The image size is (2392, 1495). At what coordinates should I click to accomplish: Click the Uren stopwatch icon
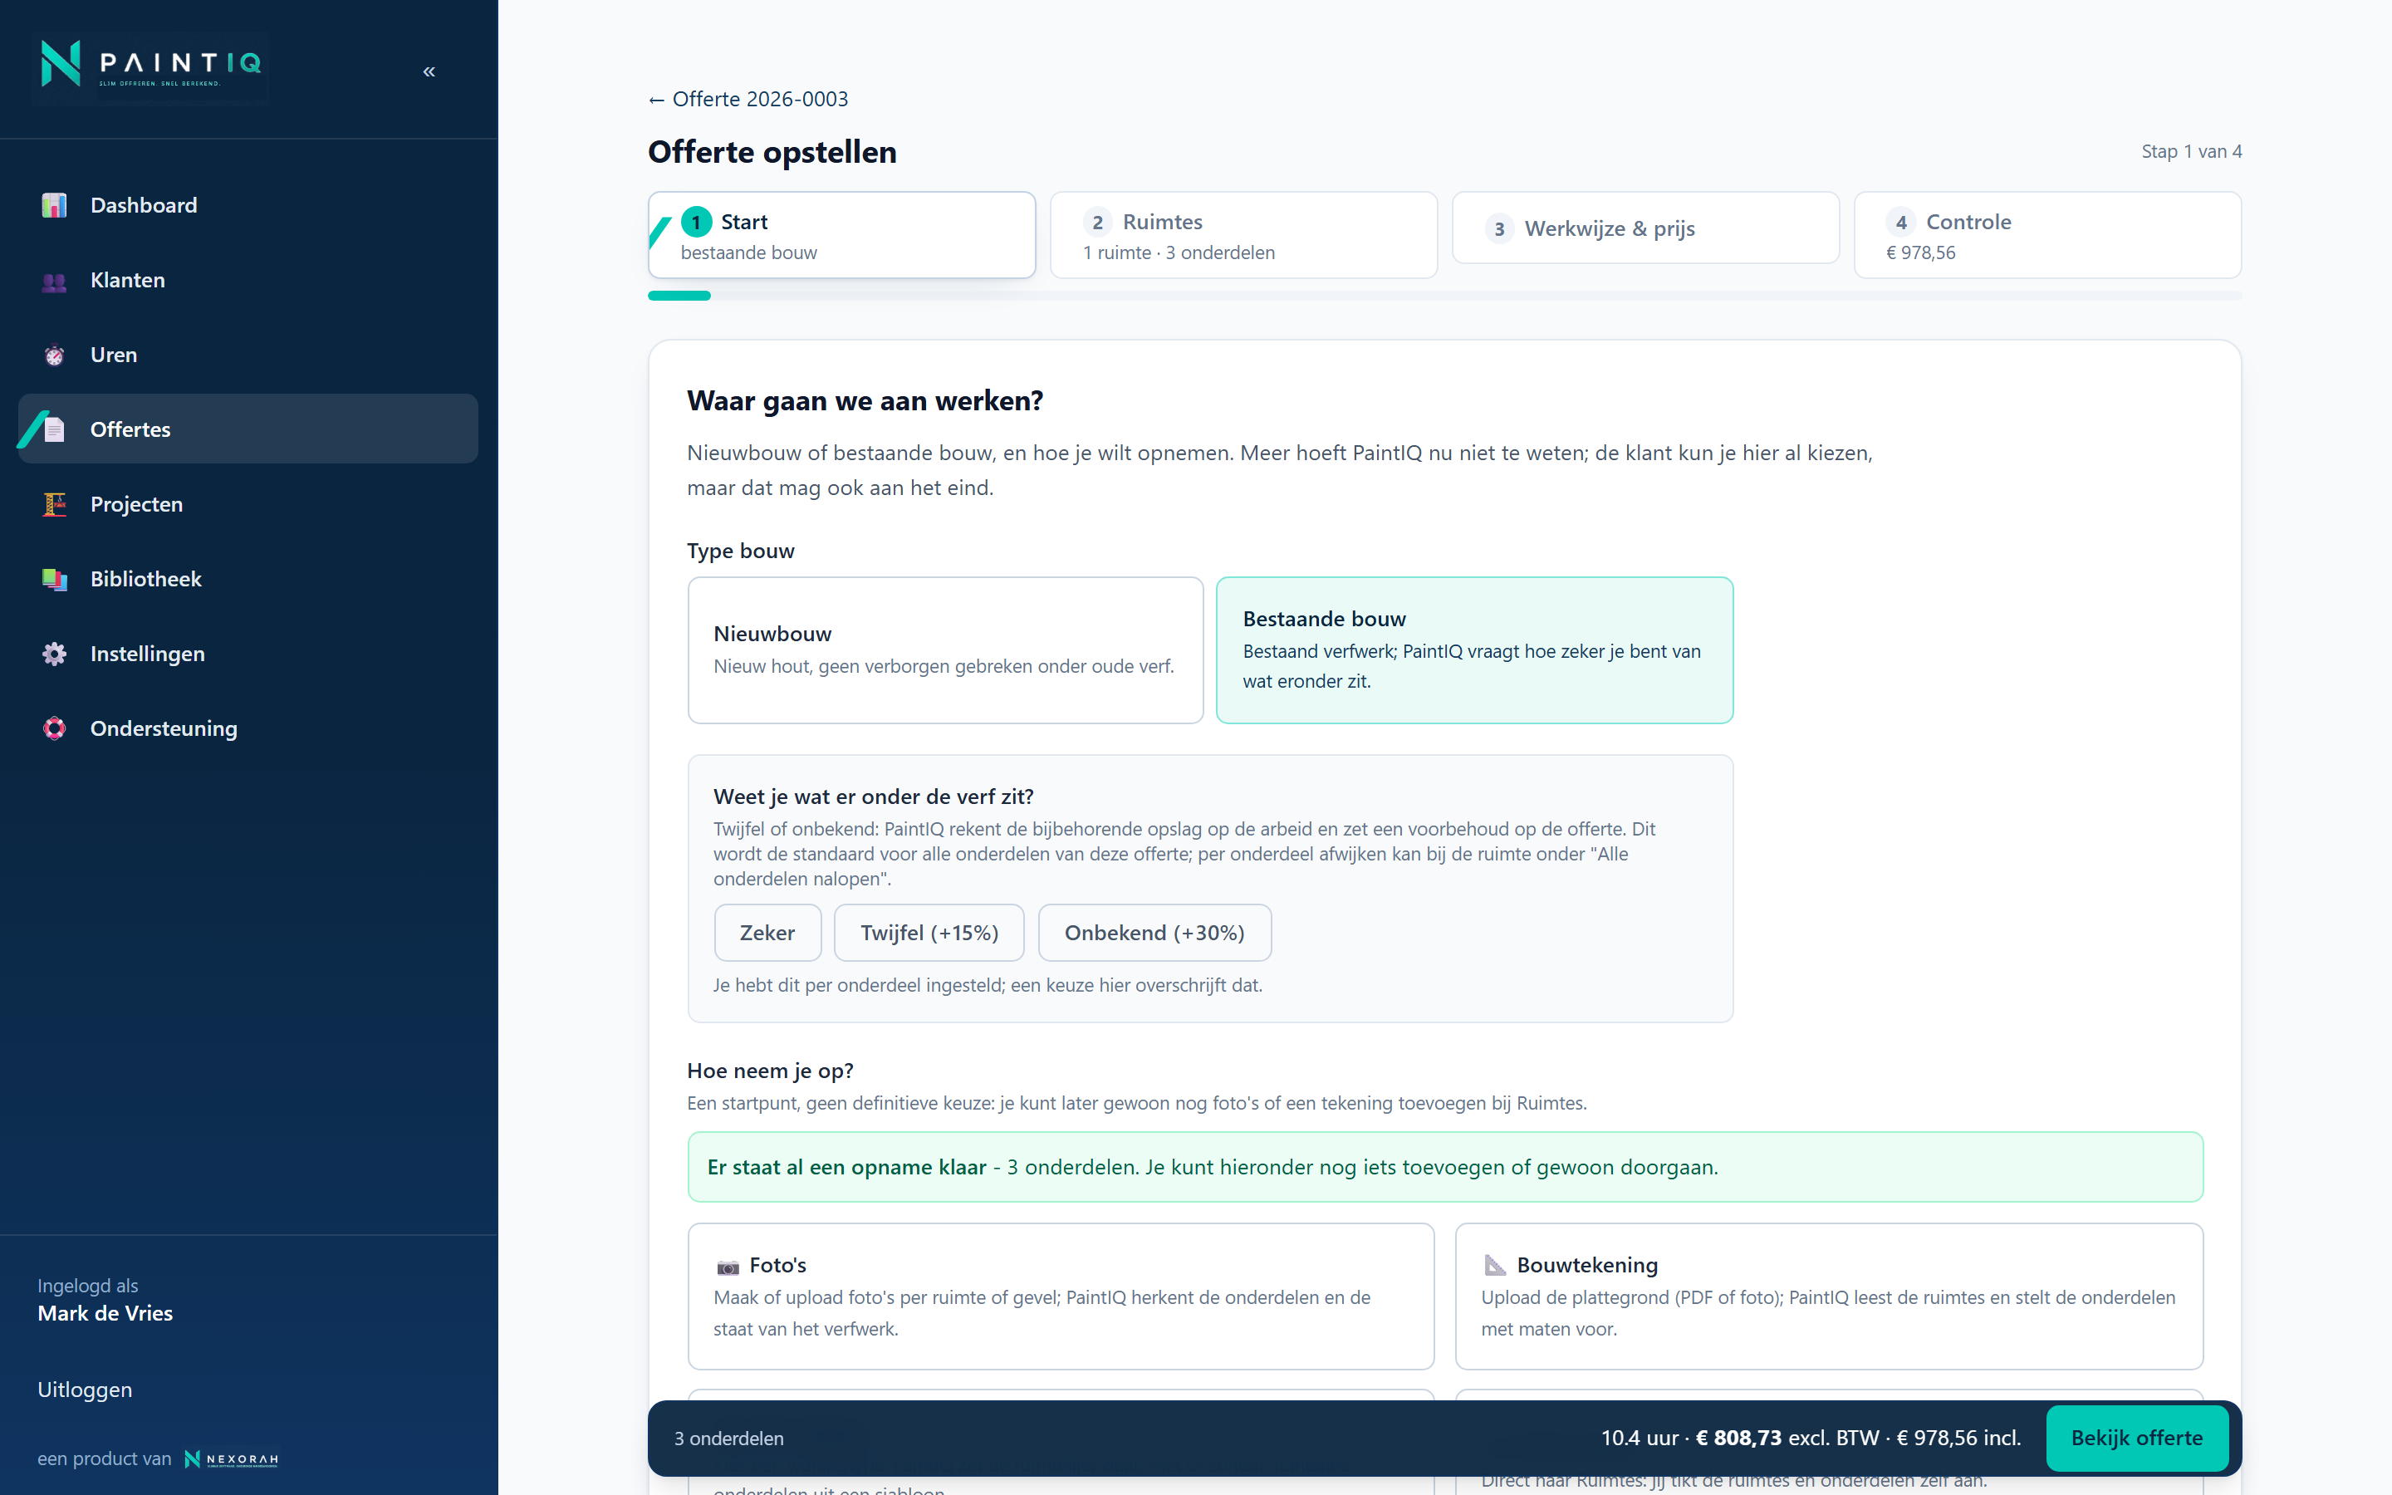point(54,355)
